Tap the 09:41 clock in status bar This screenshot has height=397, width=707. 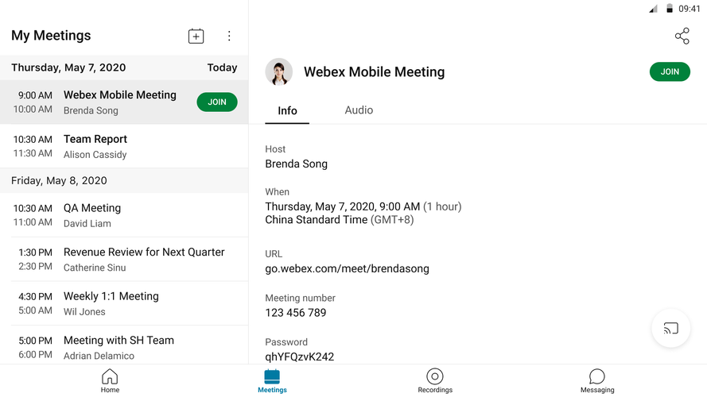[689, 9]
